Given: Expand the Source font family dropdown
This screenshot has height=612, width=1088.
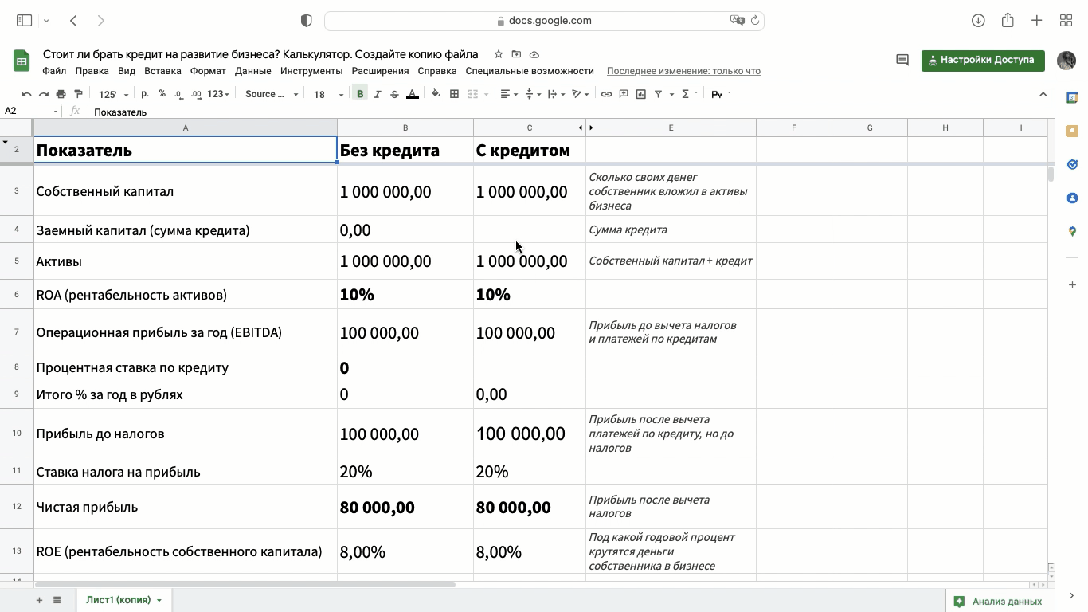Looking at the screenshot, I should (x=272, y=94).
